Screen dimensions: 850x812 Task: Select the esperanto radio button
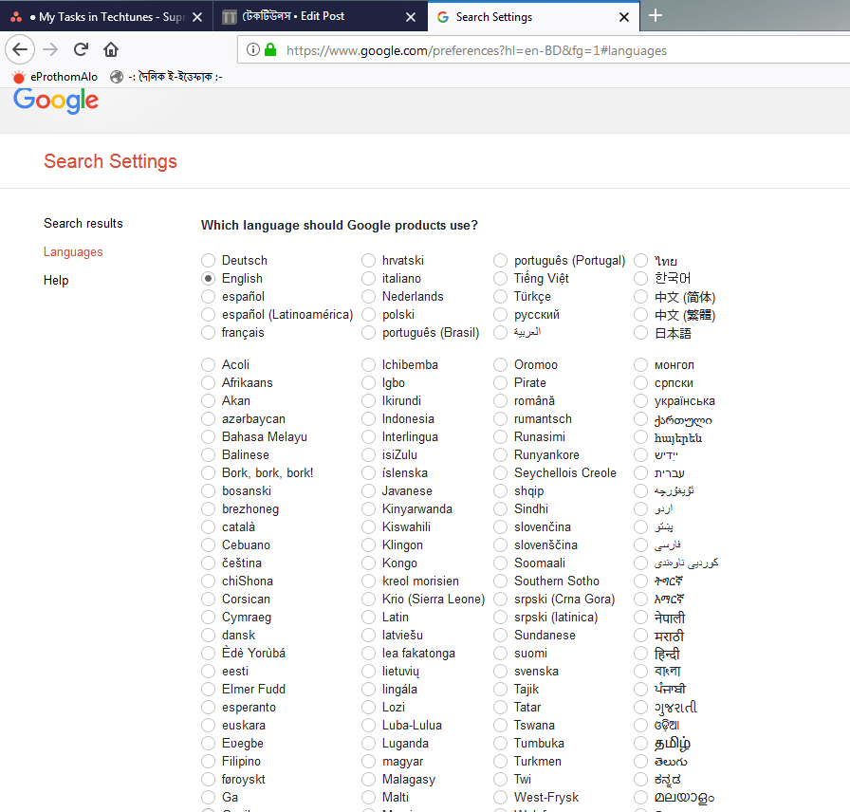(208, 708)
